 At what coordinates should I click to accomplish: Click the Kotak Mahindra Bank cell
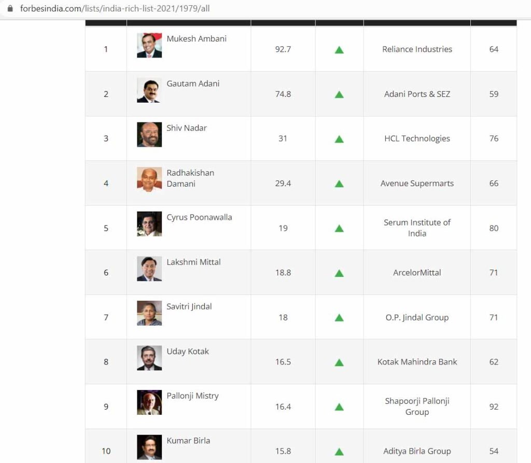(417, 362)
